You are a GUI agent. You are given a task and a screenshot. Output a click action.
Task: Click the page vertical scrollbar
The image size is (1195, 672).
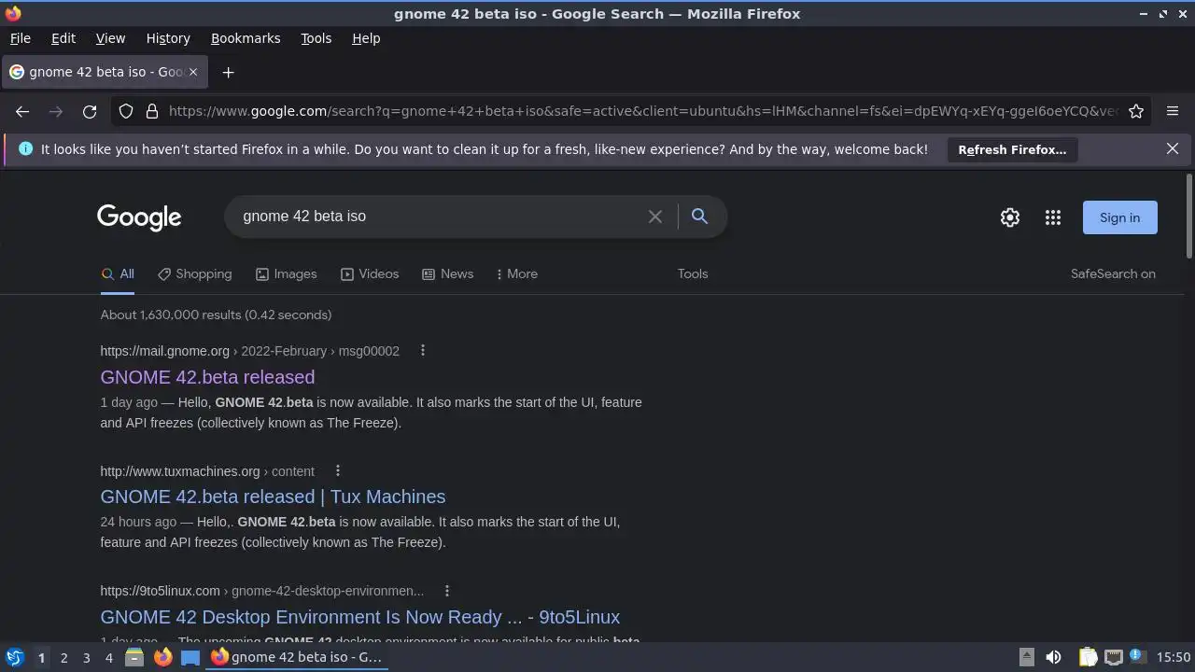(1188, 217)
